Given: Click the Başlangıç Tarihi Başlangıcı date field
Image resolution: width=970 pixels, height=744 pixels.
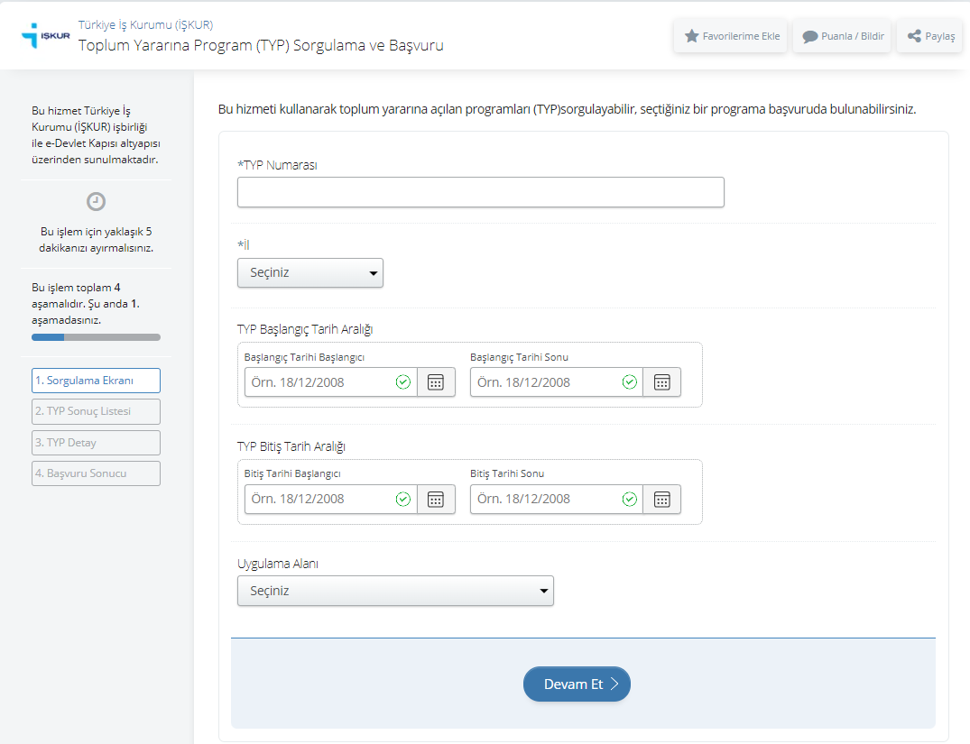Looking at the screenshot, I should pos(319,382).
